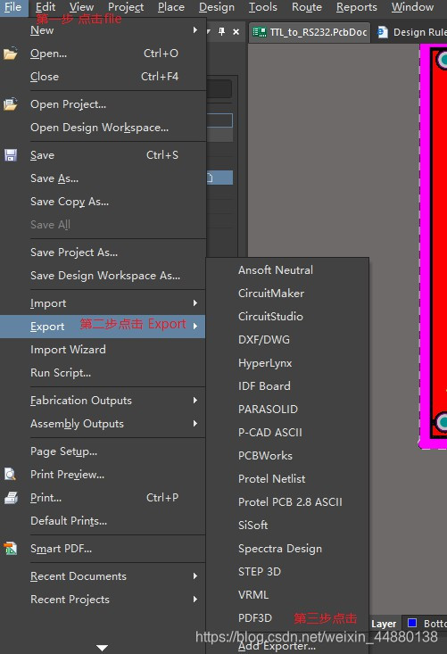Open the Reports menu
The width and height of the screenshot is (447, 654).
tap(357, 7)
